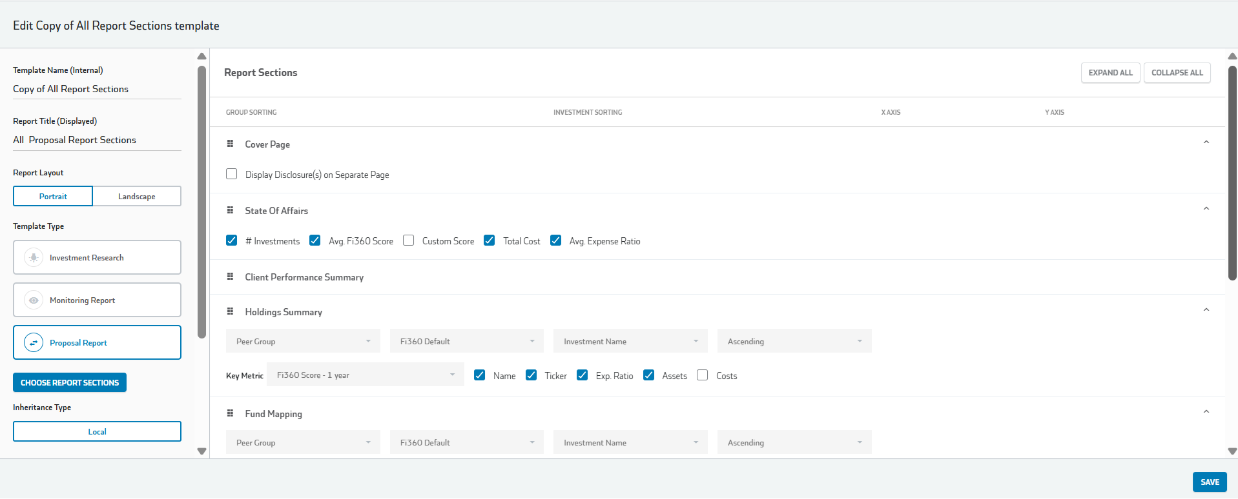Click drag handle for Client Performance Summary
Image resolution: width=1238 pixels, height=499 pixels.
click(230, 277)
